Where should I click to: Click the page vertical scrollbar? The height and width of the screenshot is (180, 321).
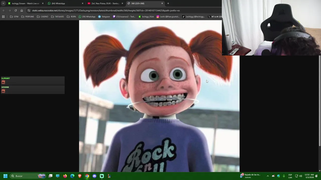click(x=319, y=101)
